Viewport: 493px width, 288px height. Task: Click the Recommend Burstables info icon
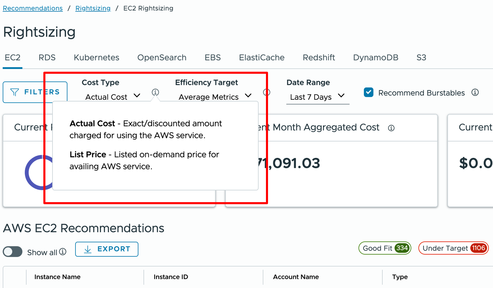tap(475, 92)
